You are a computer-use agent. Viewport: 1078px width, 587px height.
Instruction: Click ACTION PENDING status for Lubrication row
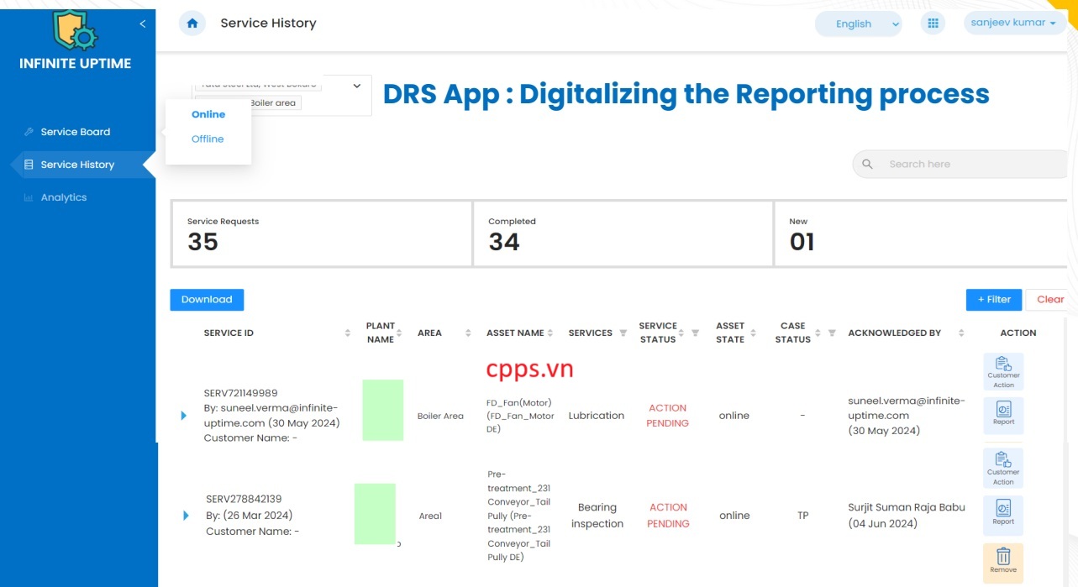pos(667,416)
